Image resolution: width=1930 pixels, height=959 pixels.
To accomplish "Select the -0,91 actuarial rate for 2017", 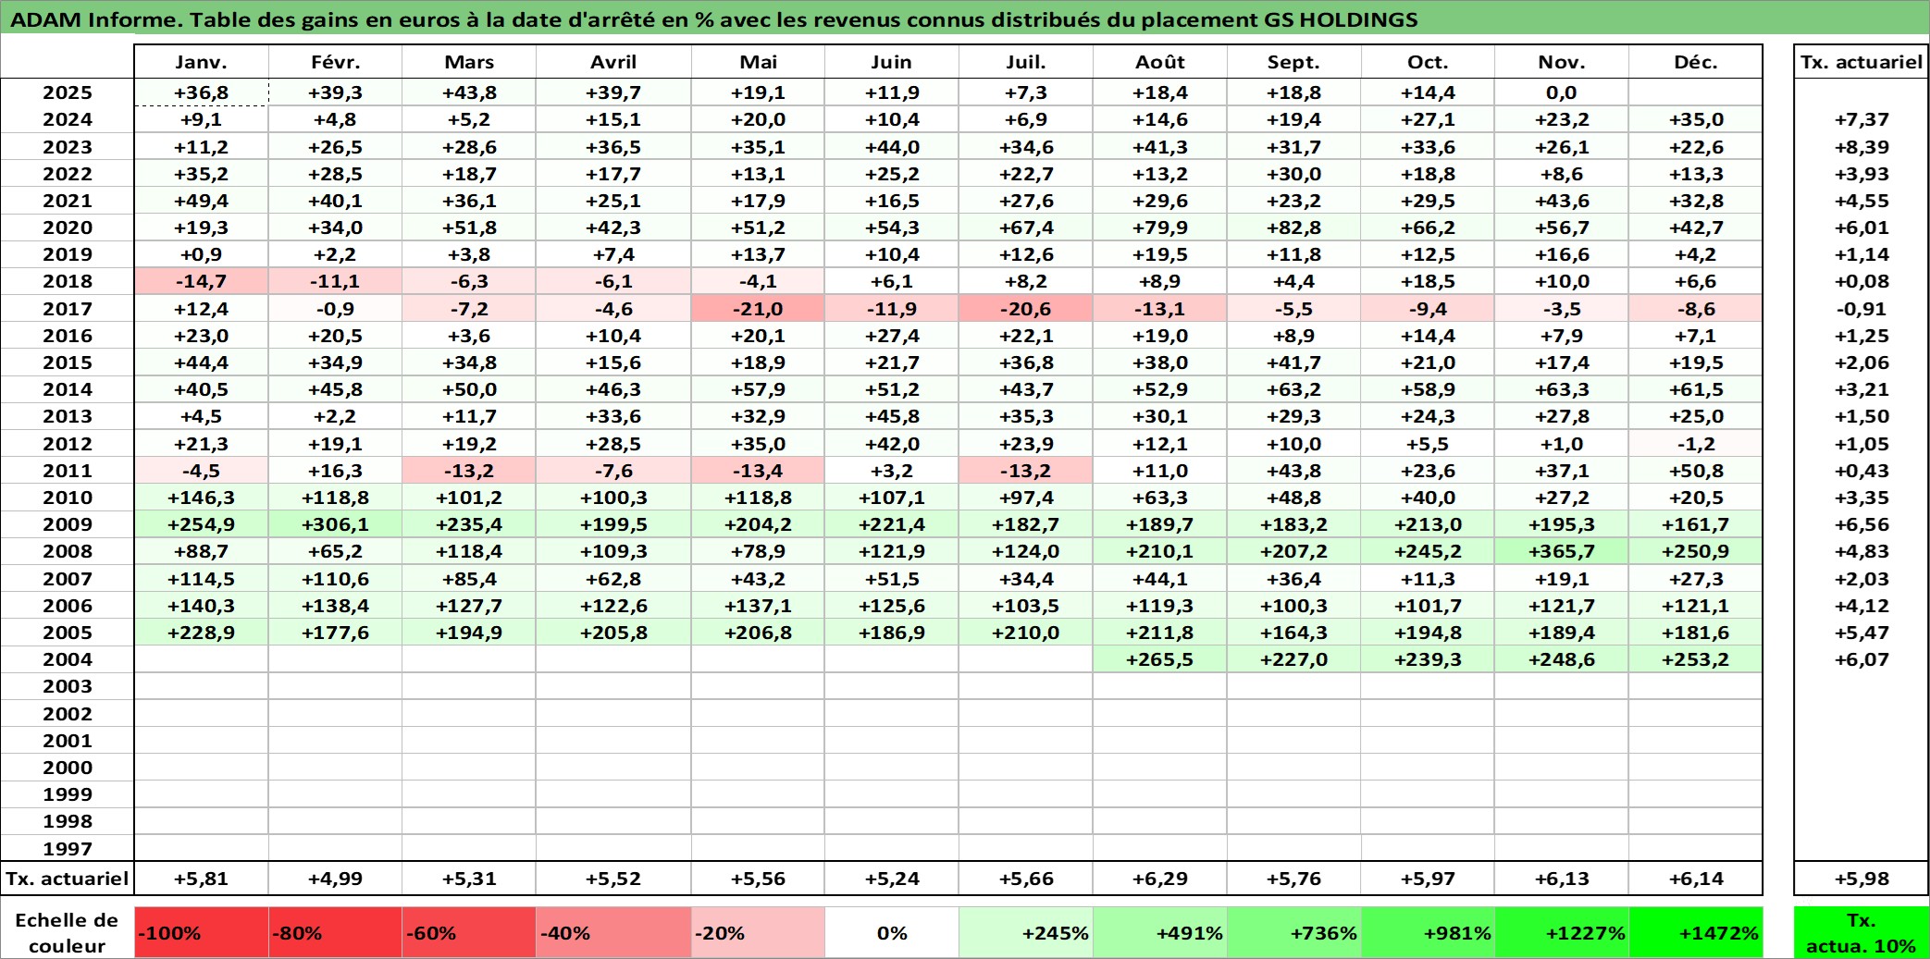I will pos(1861,309).
